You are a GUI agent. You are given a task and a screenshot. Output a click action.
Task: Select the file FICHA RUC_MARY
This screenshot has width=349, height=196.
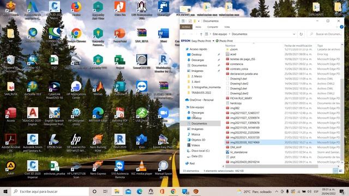click(x=241, y=98)
